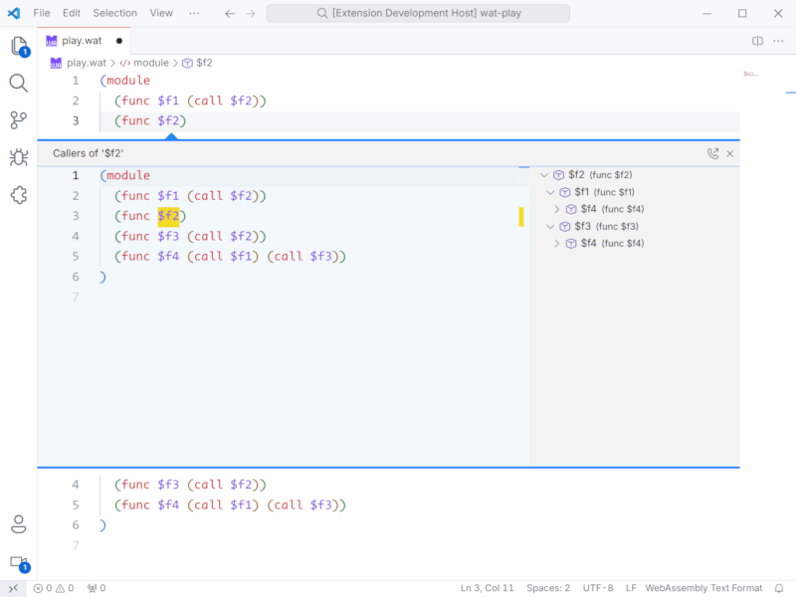Collapse the root $f2 call hierarchy node
The width and height of the screenshot is (796, 597).
tap(544, 175)
